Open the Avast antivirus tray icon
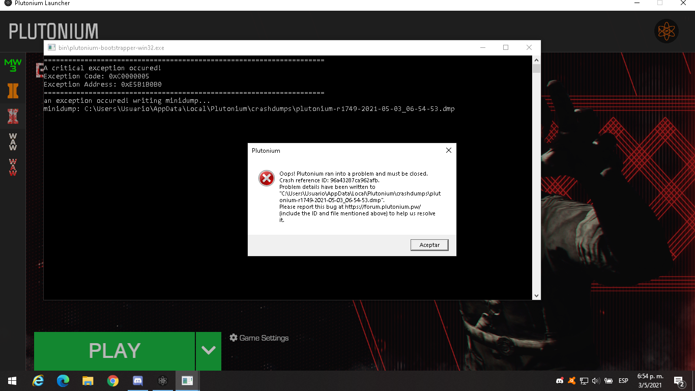Viewport: 695px width, 391px height. click(572, 381)
